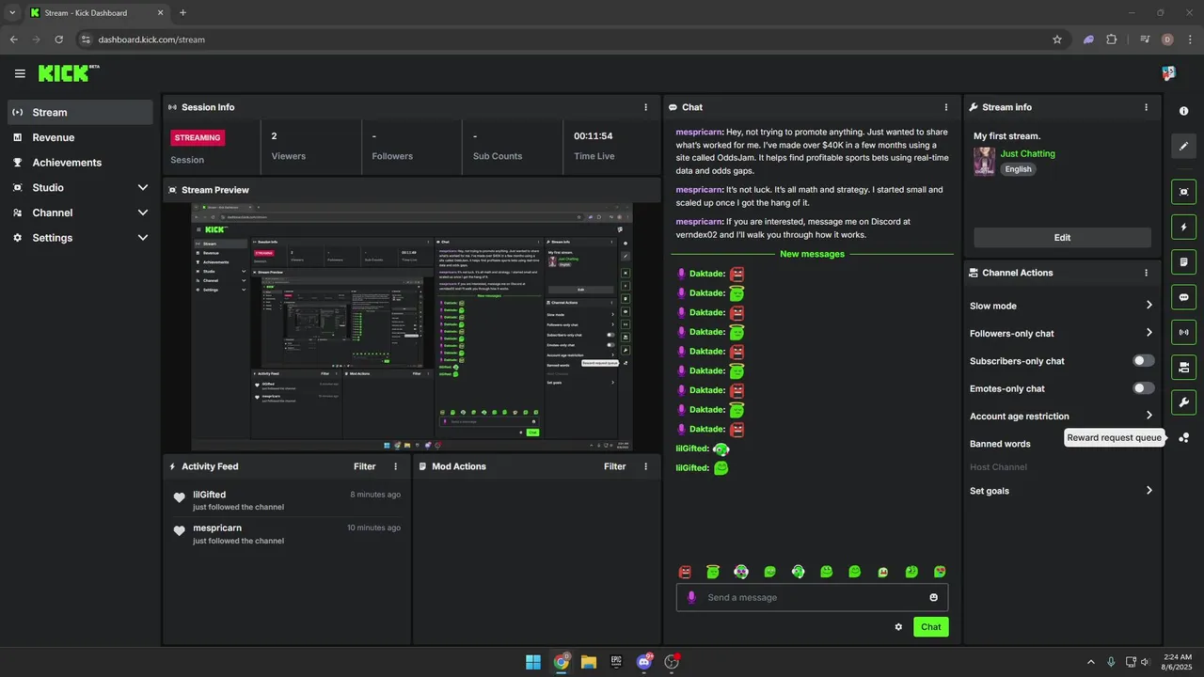Open Account age restriction chevron
The image size is (1204, 677).
(x=1149, y=416)
